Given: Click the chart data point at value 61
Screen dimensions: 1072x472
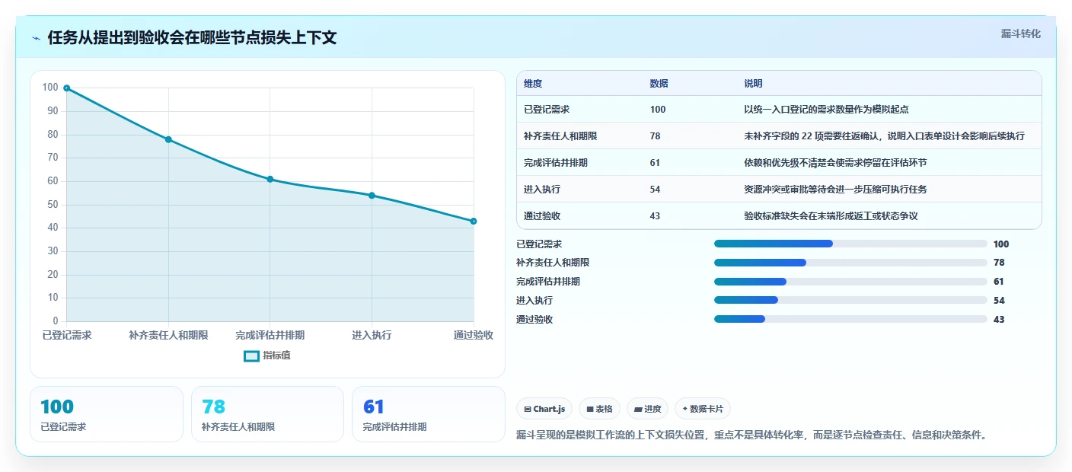Looking at the screenshot, I should [x=270, y=179].
